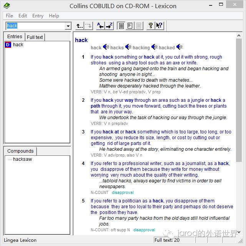
Task: Click sense number 1 of hack
Action: click(83, 57)
